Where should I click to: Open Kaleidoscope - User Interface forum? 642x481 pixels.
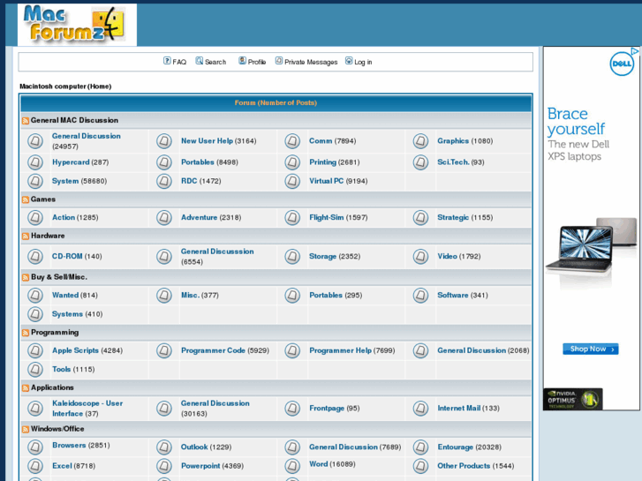coord(87,408)
